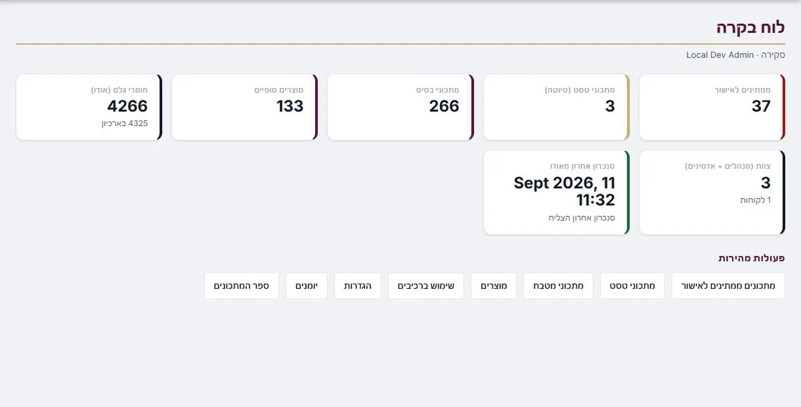This screenshot has width=801, height=407.
Task: Open מתכונים ממתינים לאישור quick action
Action: tap(728, 286)
